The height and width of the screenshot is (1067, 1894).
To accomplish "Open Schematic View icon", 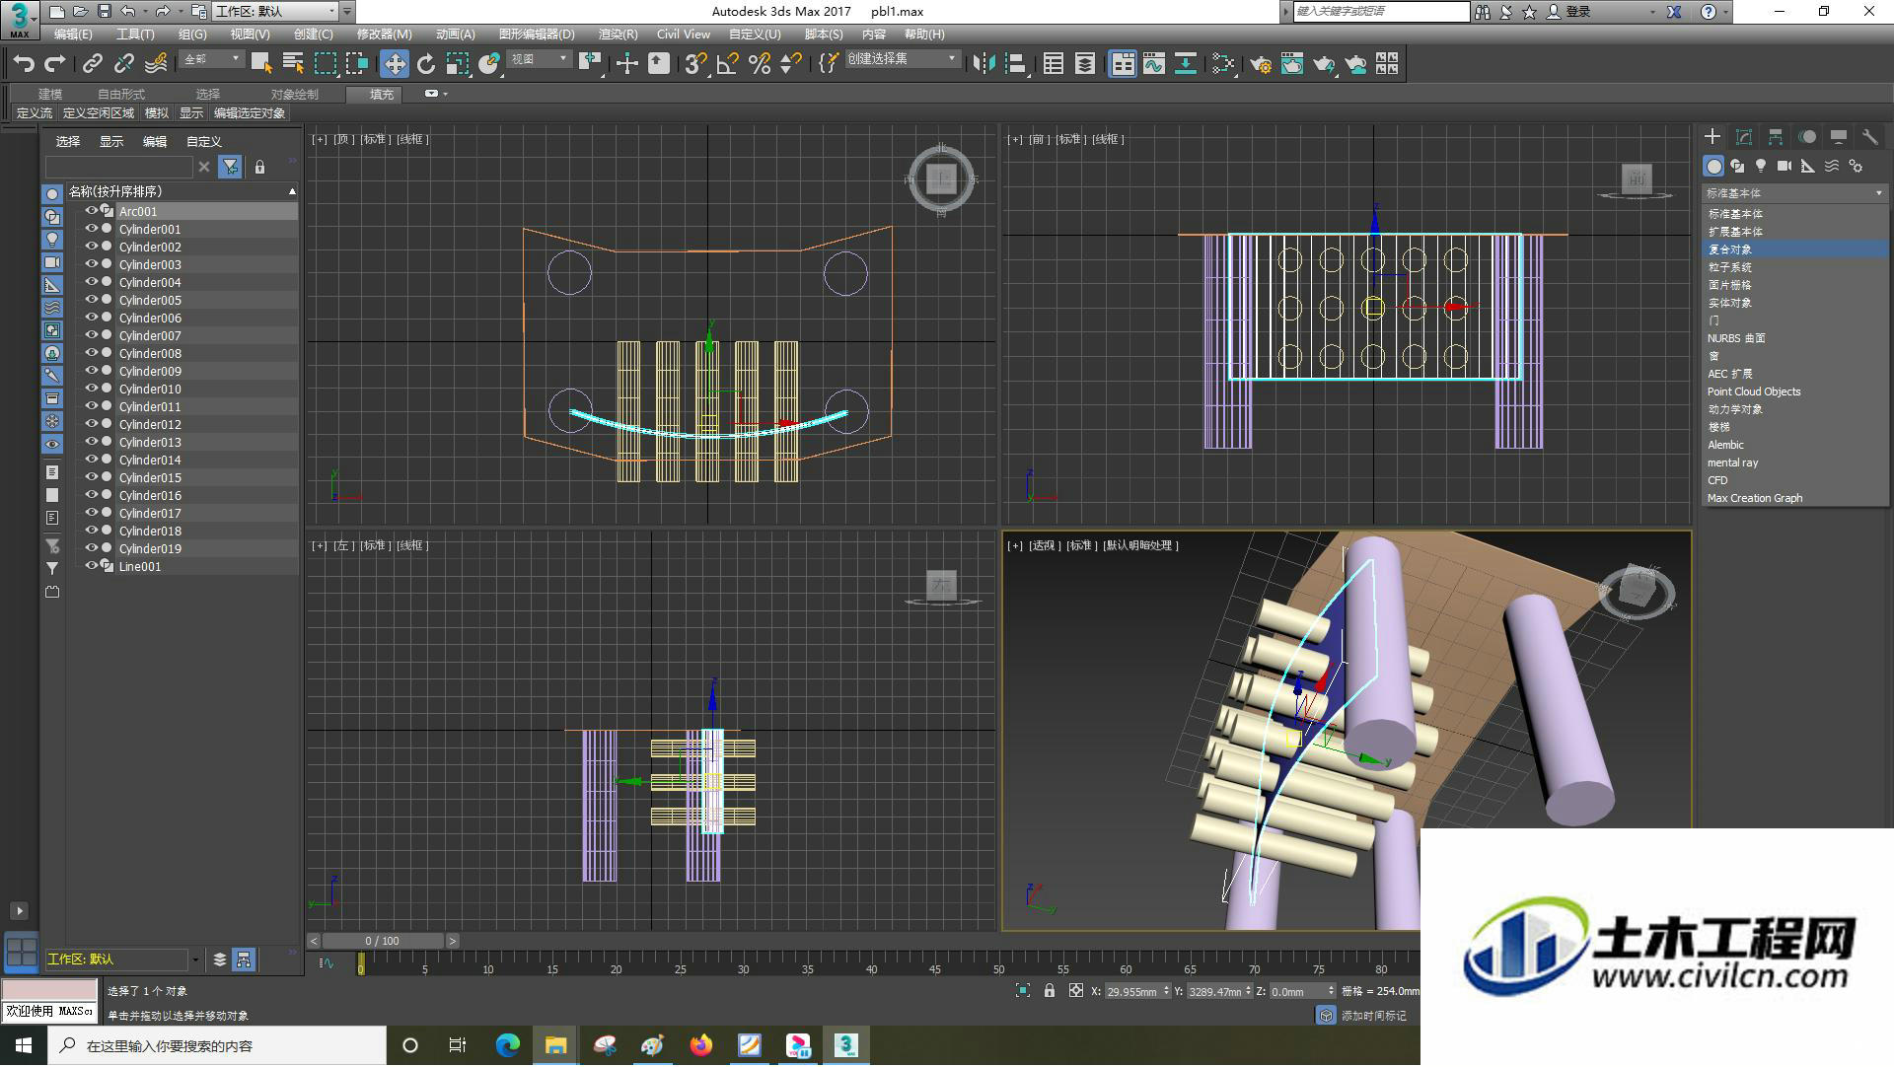I will coord(1186,64).
